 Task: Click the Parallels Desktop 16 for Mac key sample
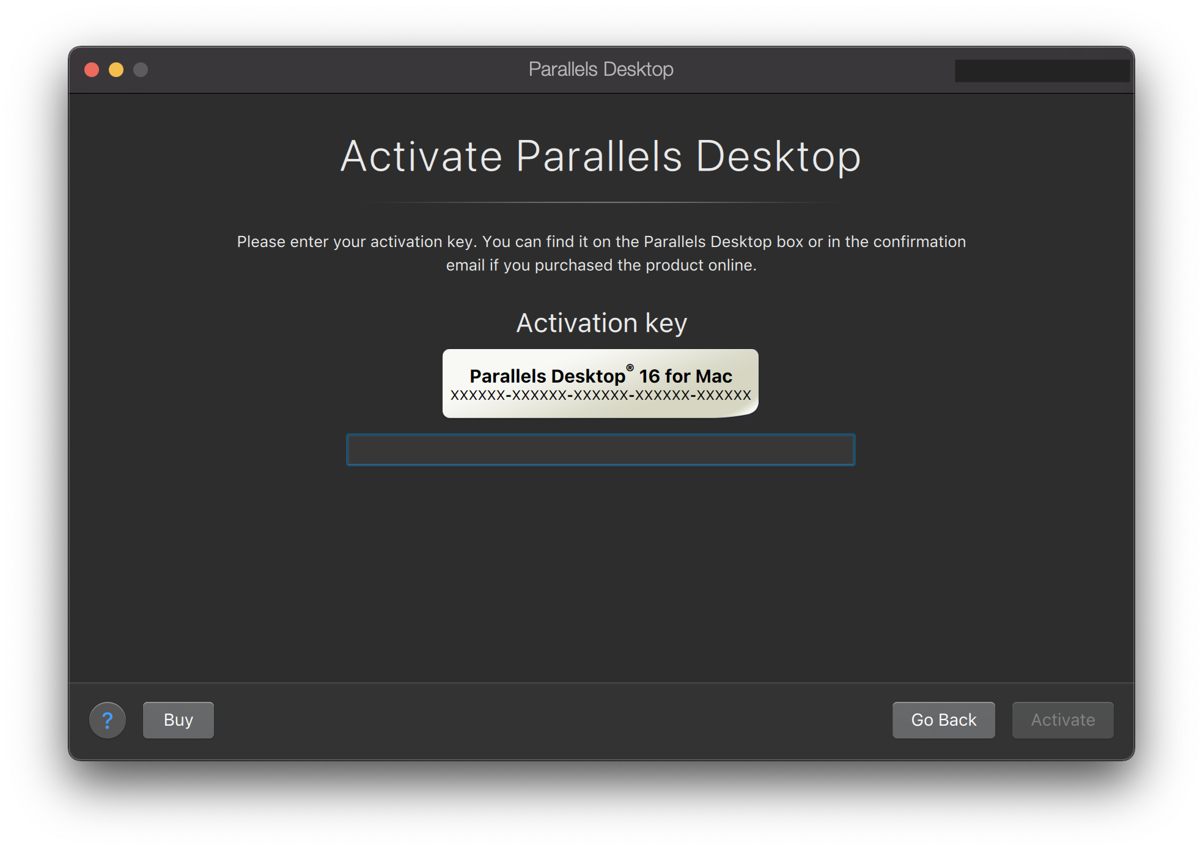pyautogui.click(x=600, y=384)
